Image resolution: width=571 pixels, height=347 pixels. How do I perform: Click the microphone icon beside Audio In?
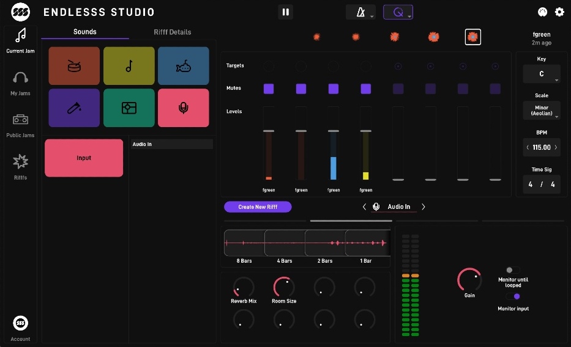(x=376, y=206)
